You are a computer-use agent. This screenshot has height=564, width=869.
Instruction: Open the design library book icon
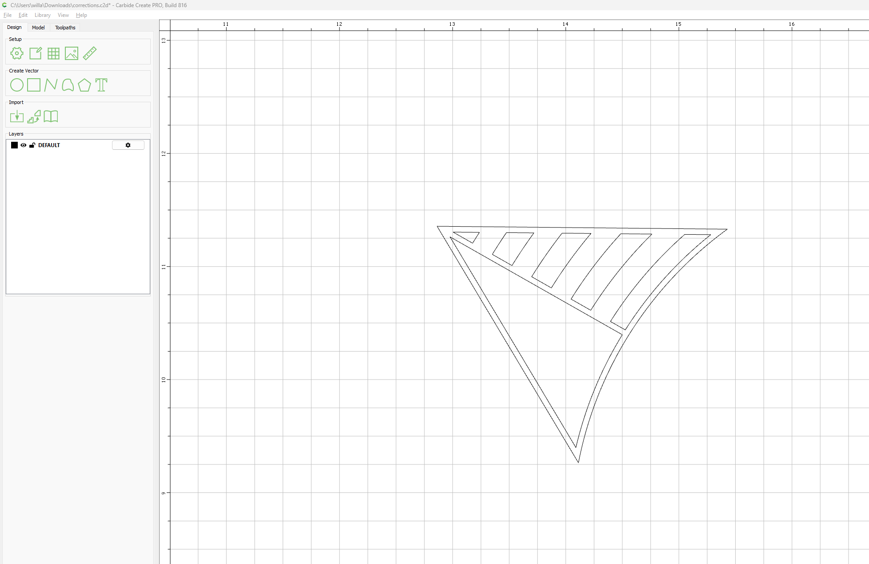[x=51, y=116]
